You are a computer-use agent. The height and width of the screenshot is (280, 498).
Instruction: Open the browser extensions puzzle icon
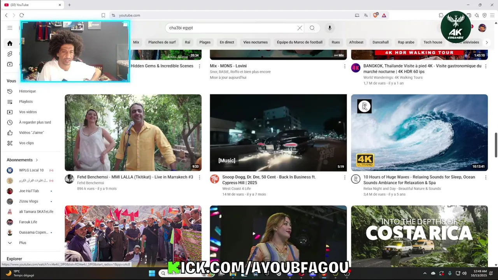441,15
